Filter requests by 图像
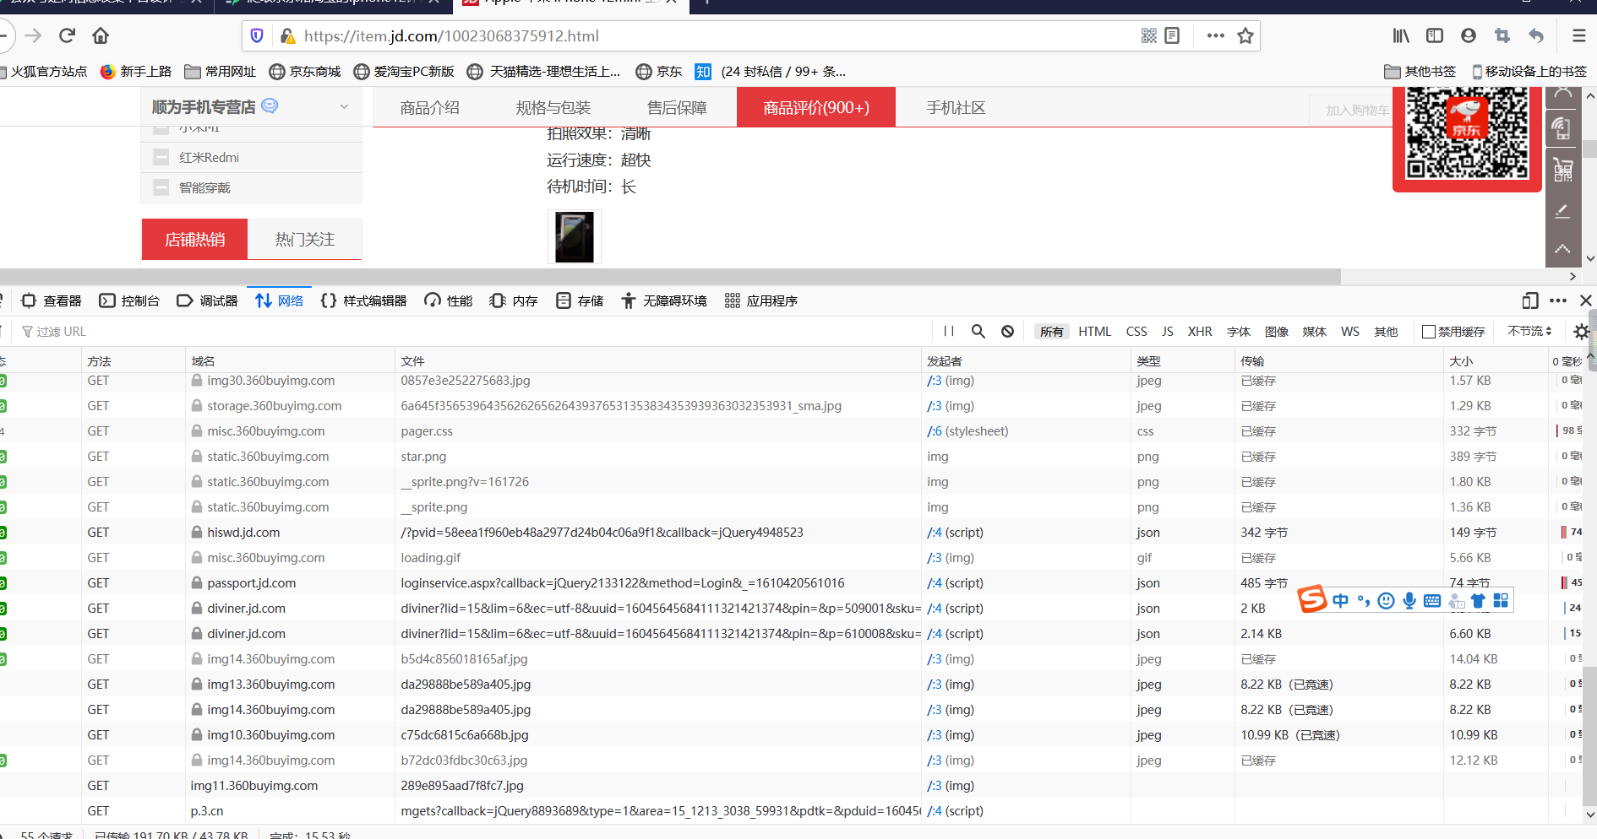 point(1277,332)
